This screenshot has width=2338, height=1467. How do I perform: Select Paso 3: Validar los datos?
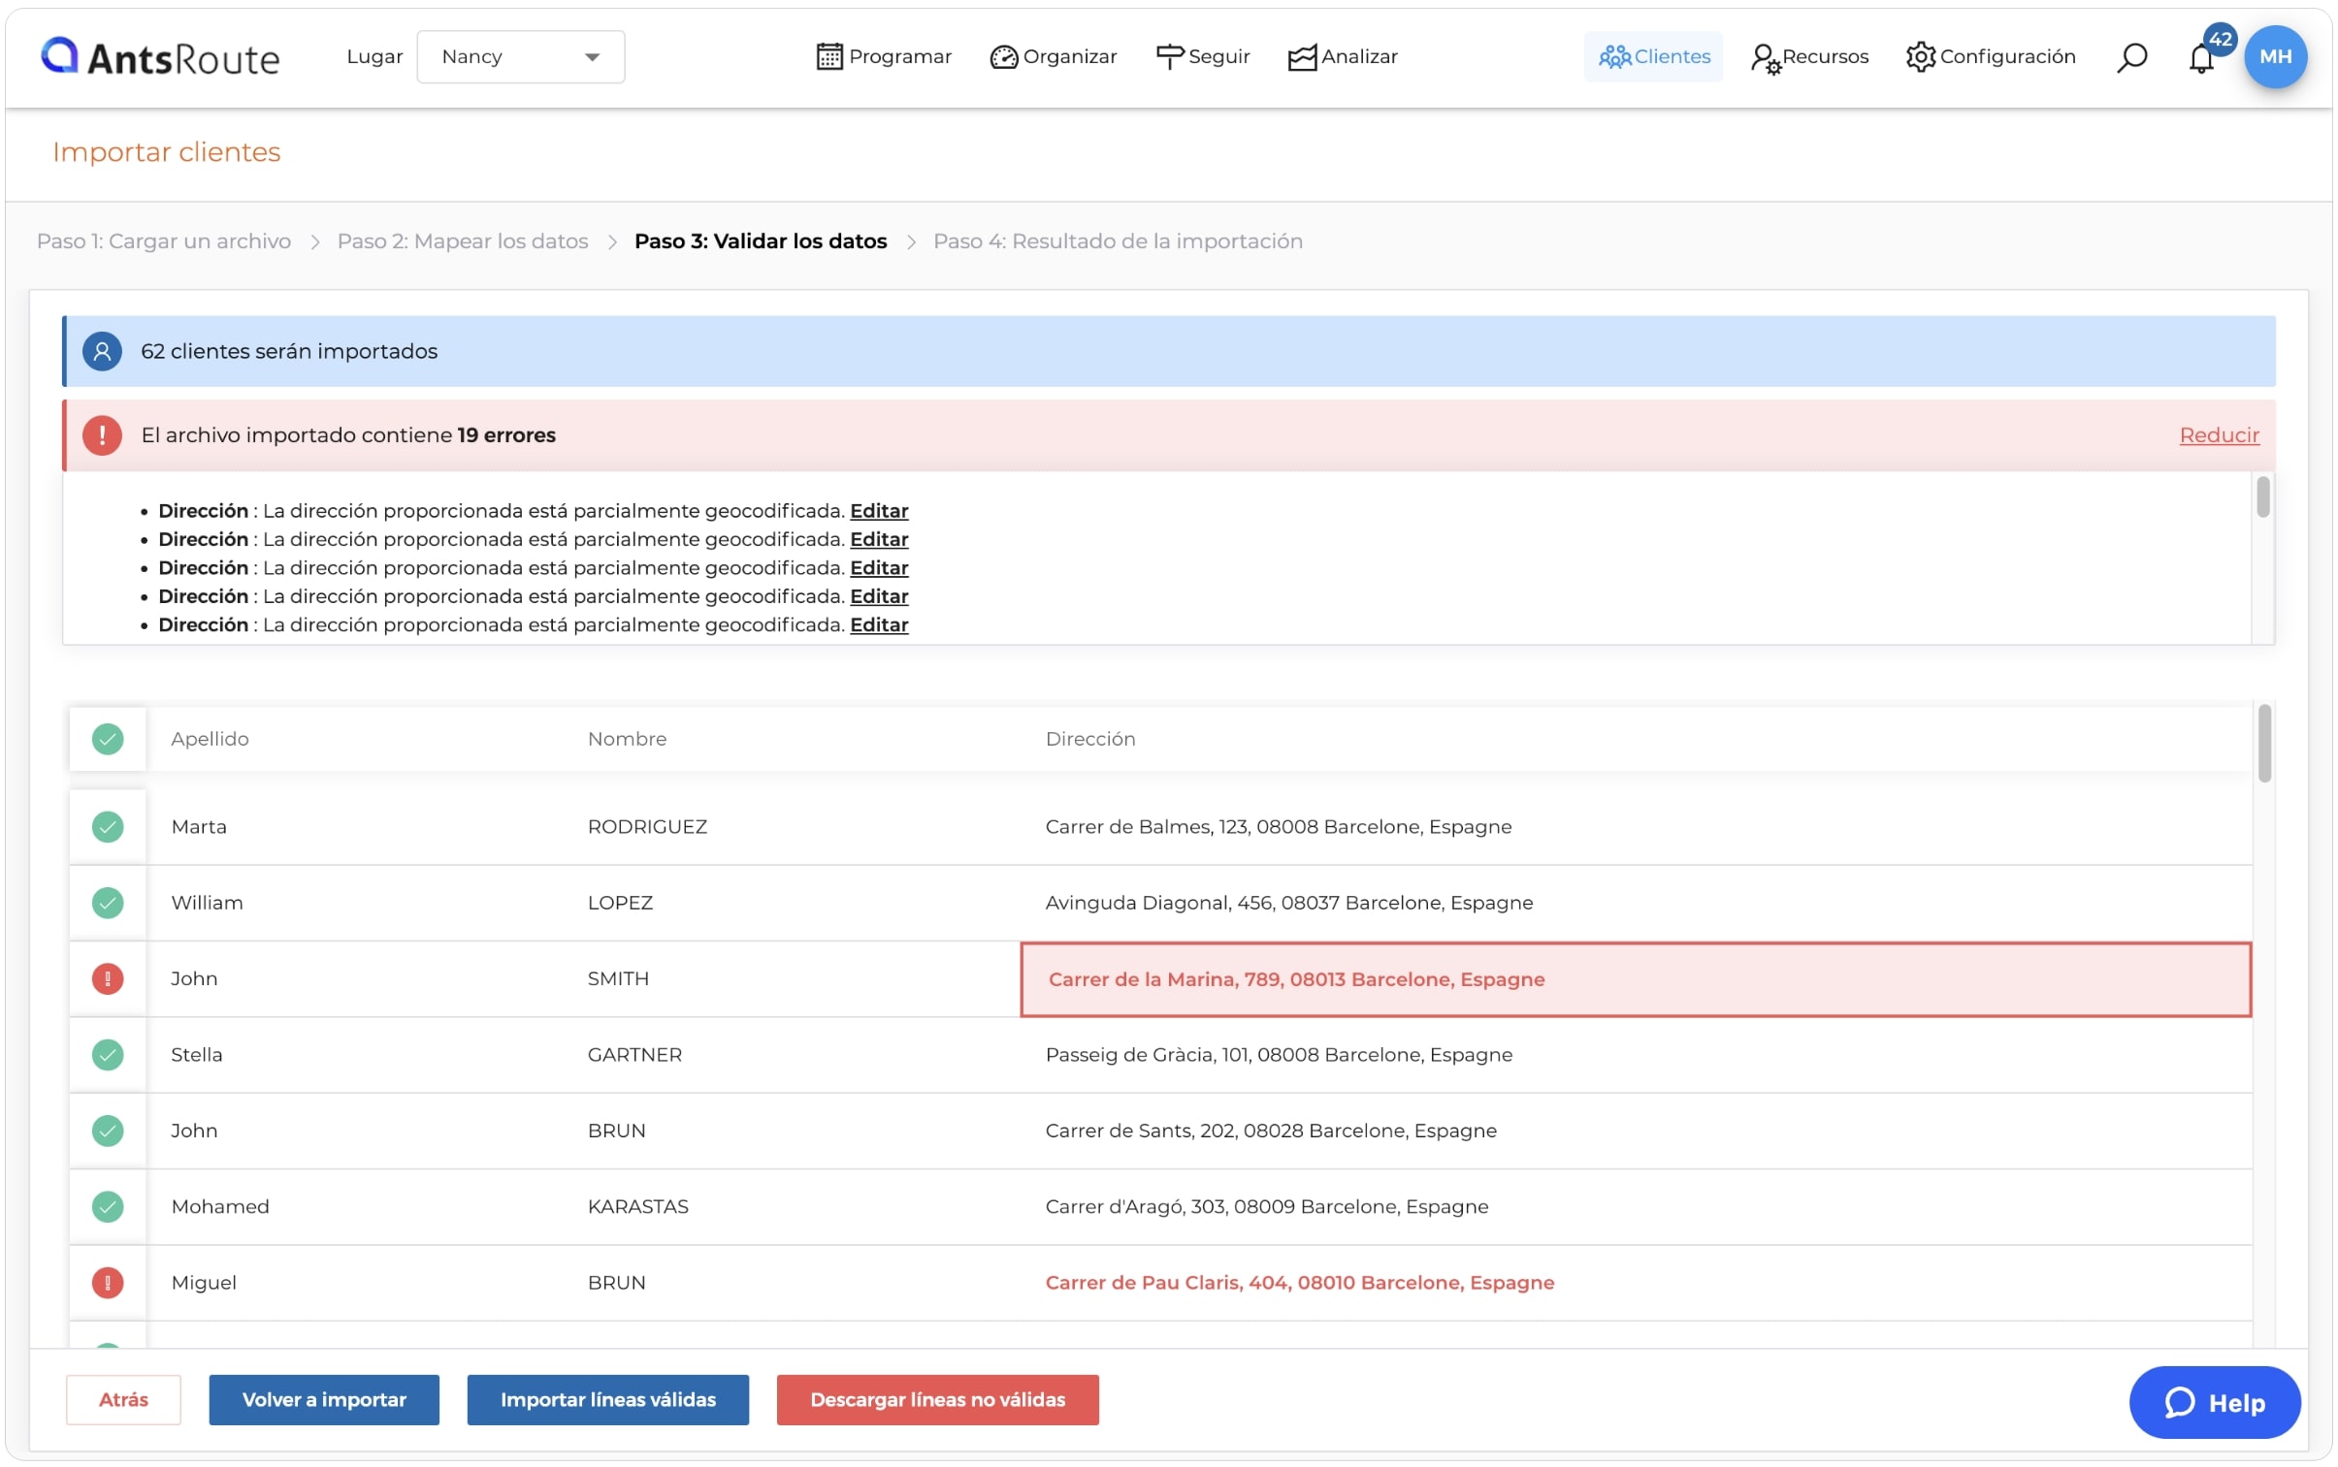760,240
